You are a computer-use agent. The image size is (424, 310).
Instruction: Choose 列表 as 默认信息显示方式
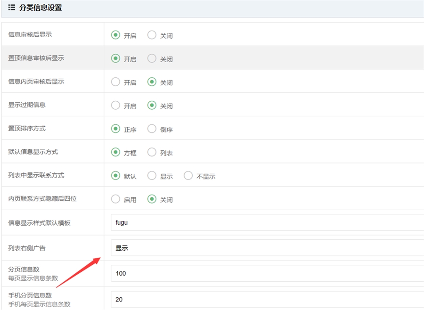coord(152,152)
